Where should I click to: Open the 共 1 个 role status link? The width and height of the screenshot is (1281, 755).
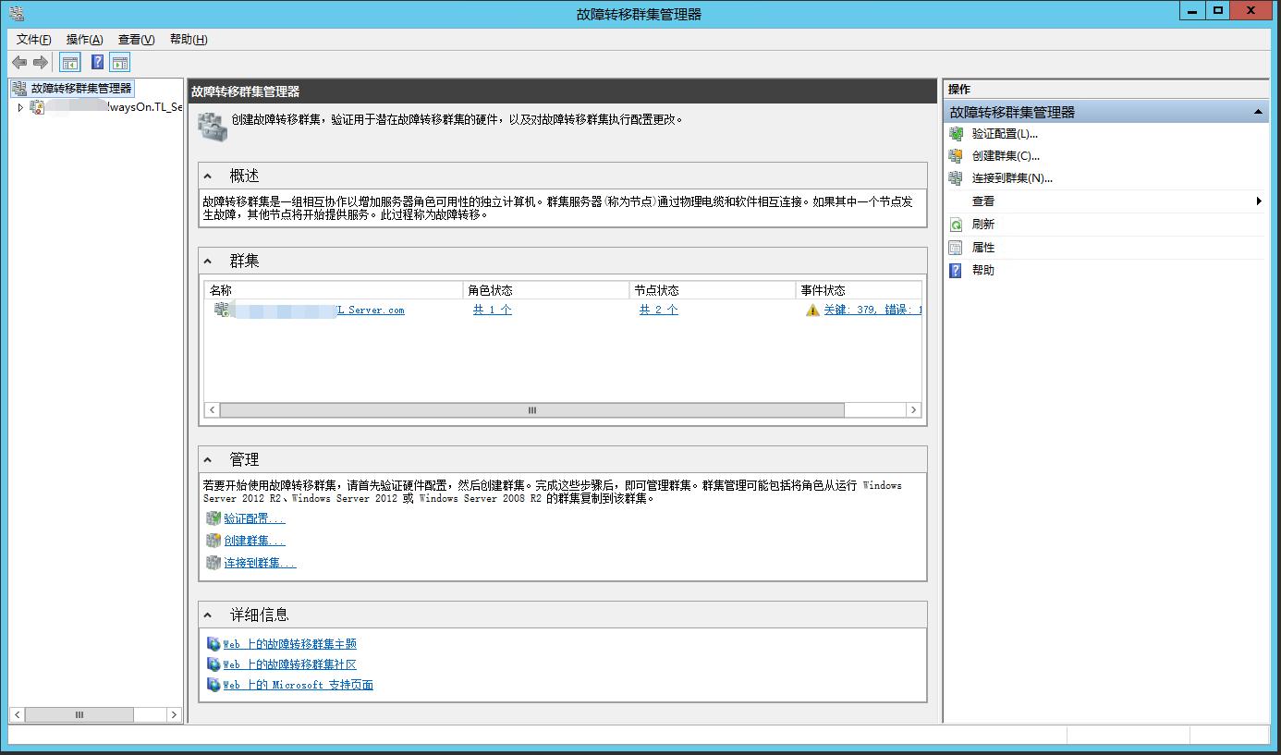point(492,311)
